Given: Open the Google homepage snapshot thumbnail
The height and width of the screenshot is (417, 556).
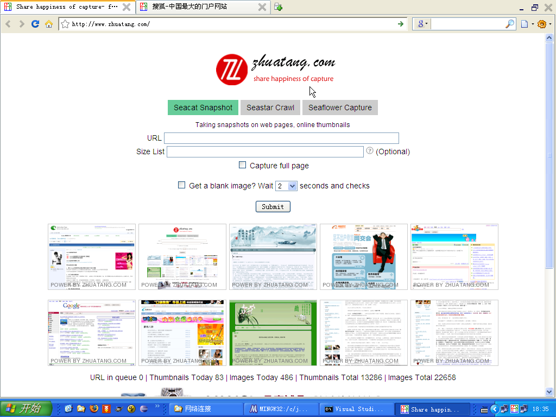Looking at the screenshot, I should pyautogui.click(x=92, y=333).
